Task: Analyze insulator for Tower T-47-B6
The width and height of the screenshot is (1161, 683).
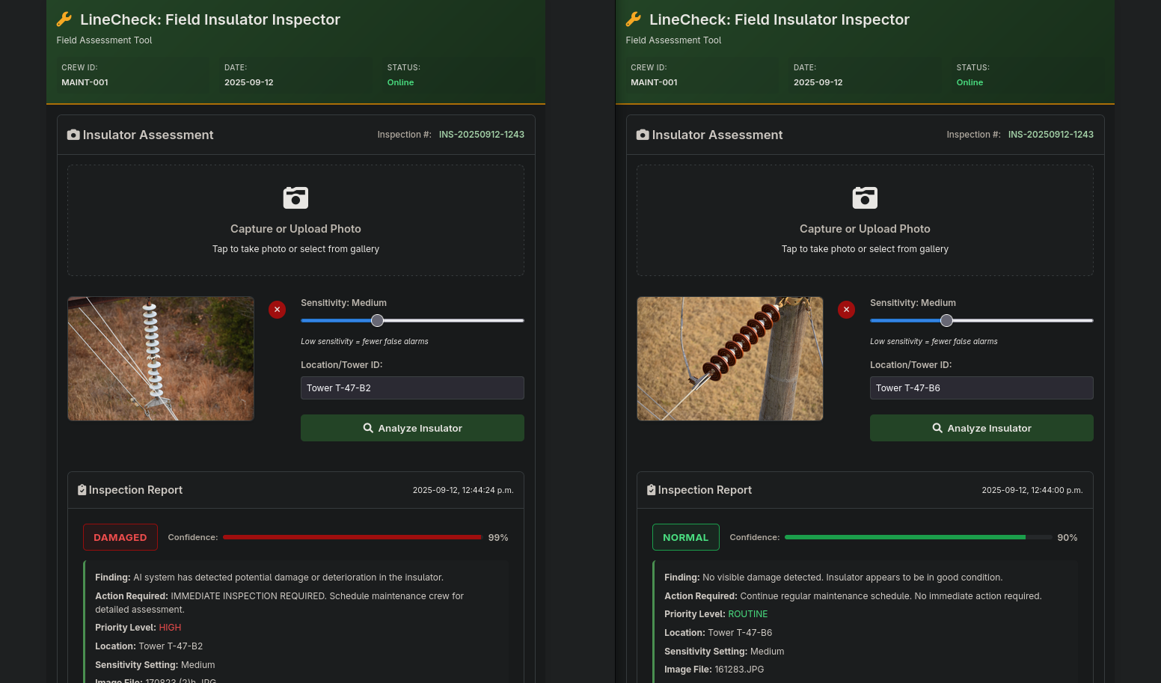Action: coord(981,428)
